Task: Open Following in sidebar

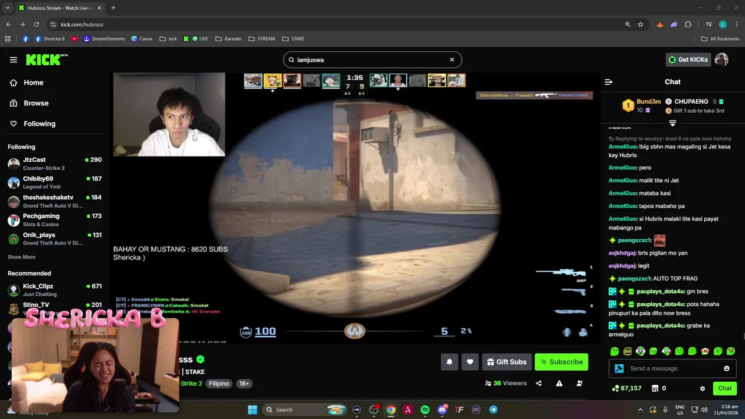Action: point(33,123)
